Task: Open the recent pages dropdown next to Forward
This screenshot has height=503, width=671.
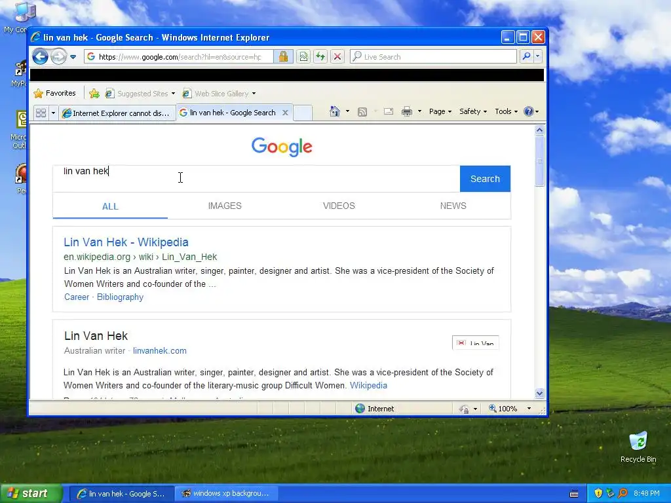Action: 73,57
